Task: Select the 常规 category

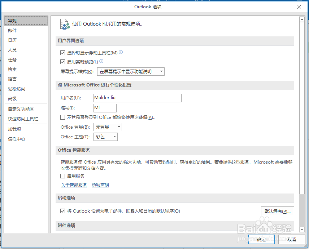Action: coord(26,21)
